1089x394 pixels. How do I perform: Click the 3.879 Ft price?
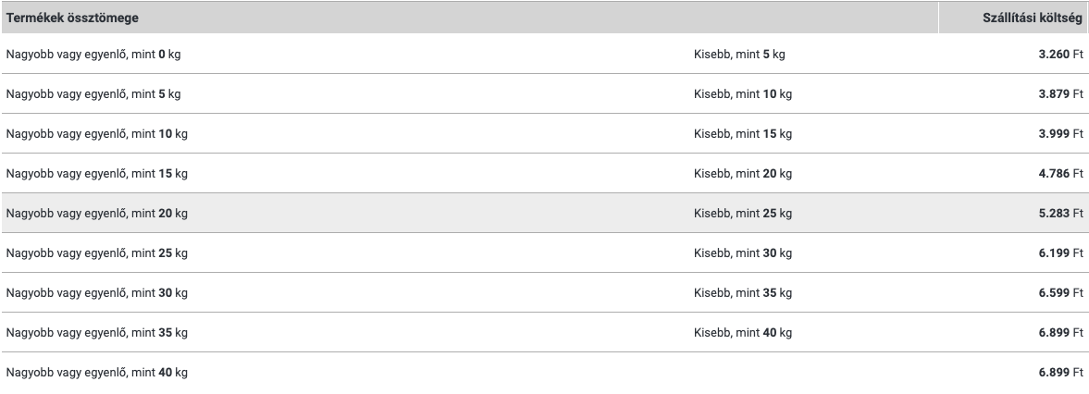(x=1060, y=94)
